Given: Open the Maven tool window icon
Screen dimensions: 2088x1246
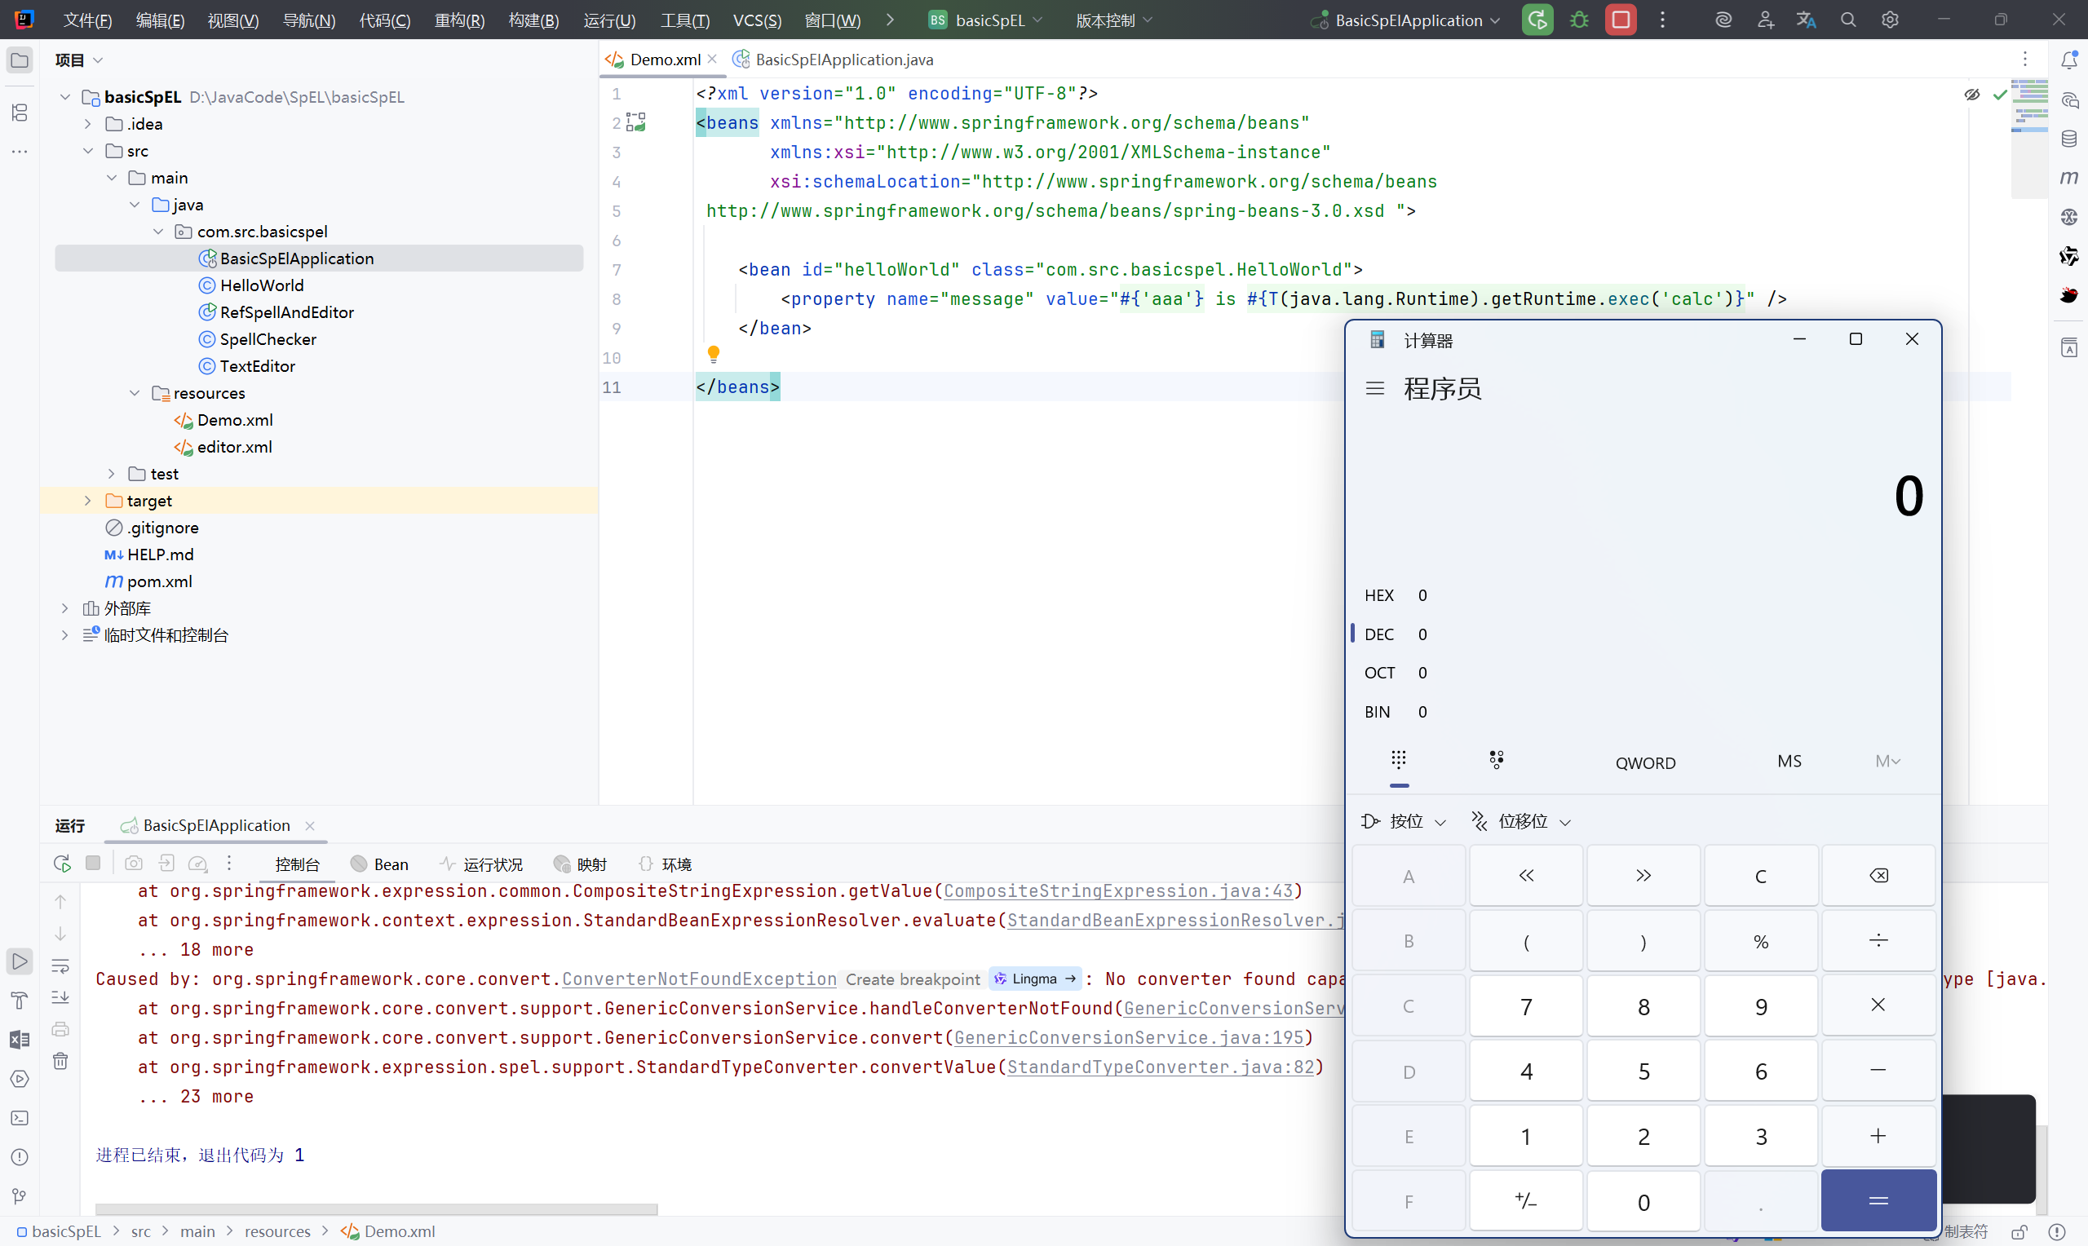Looking at the screenshot, I should pos(2068,178).
